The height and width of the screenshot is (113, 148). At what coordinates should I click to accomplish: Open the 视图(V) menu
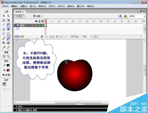tap(24, 6)
